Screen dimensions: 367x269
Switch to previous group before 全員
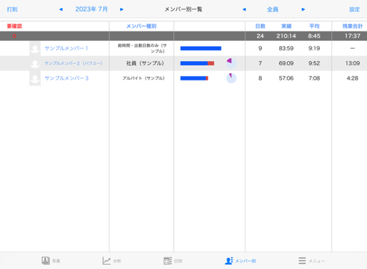click(x=244, y=9)
